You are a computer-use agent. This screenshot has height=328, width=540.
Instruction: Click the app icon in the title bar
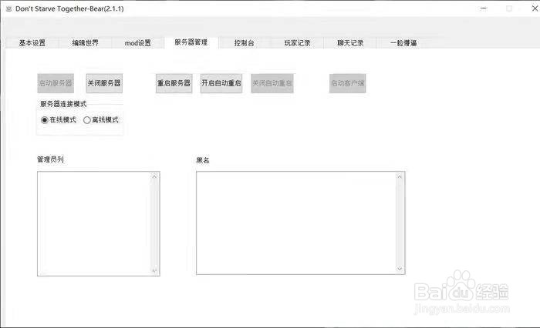click(x=9, y=8)
